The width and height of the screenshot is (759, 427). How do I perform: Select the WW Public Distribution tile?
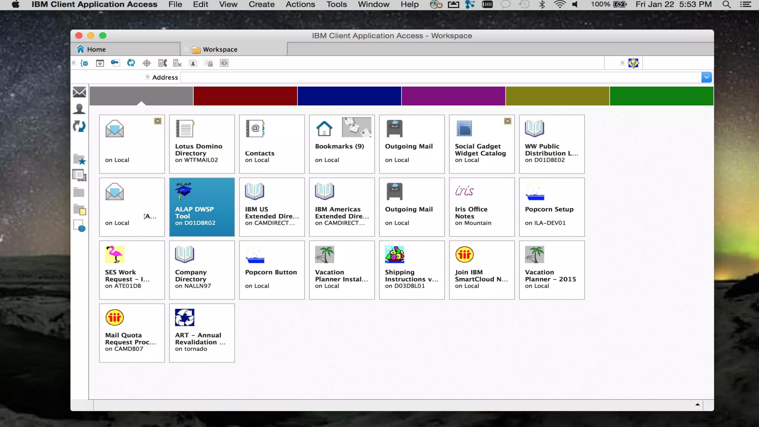pos(552,144)
